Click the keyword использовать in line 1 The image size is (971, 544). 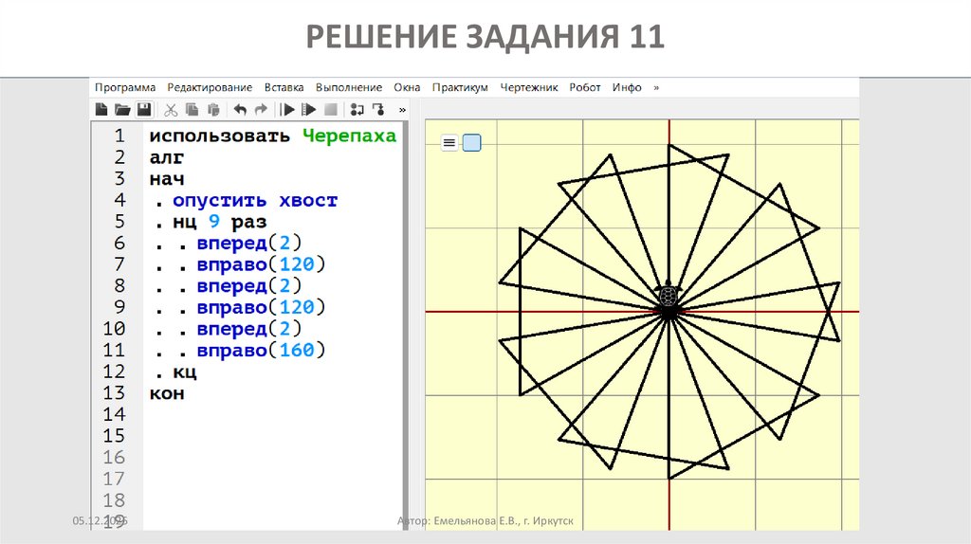point(219,136)
